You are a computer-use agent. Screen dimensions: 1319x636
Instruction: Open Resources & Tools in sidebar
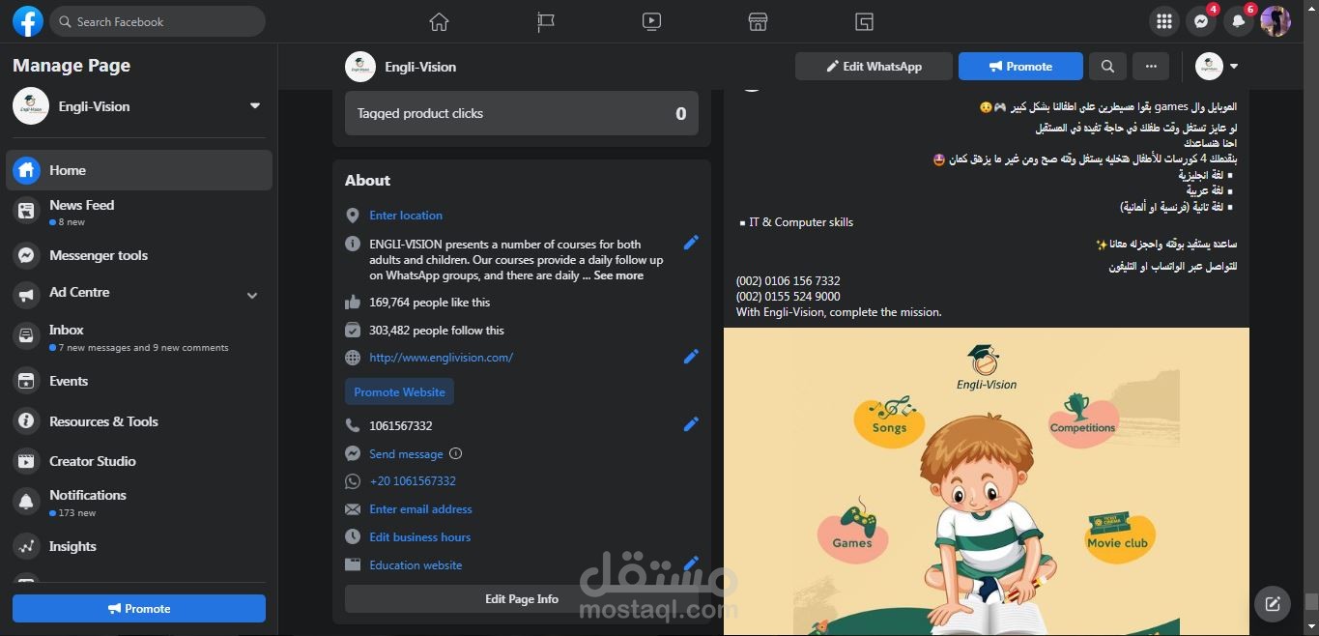pos(141,421)
